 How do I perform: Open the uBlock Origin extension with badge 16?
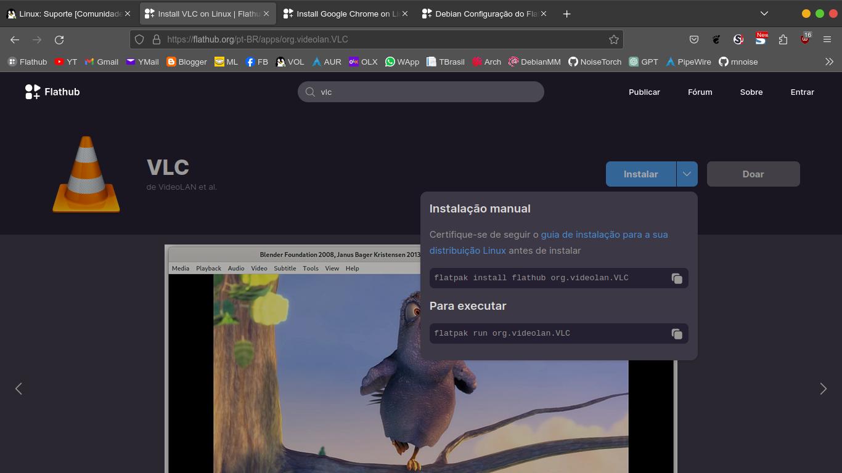(x=805, y=39)
